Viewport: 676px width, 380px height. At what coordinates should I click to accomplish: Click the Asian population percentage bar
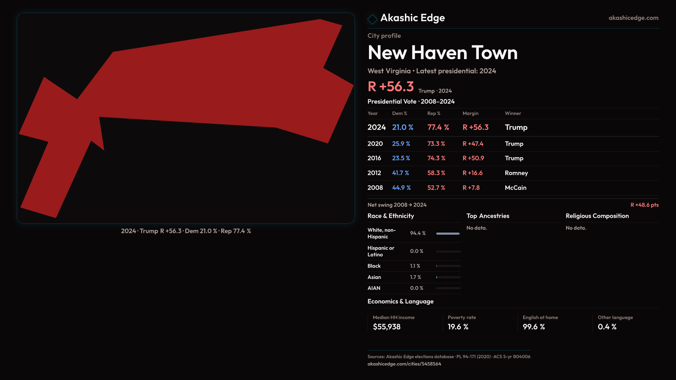[x=448, y=277]
